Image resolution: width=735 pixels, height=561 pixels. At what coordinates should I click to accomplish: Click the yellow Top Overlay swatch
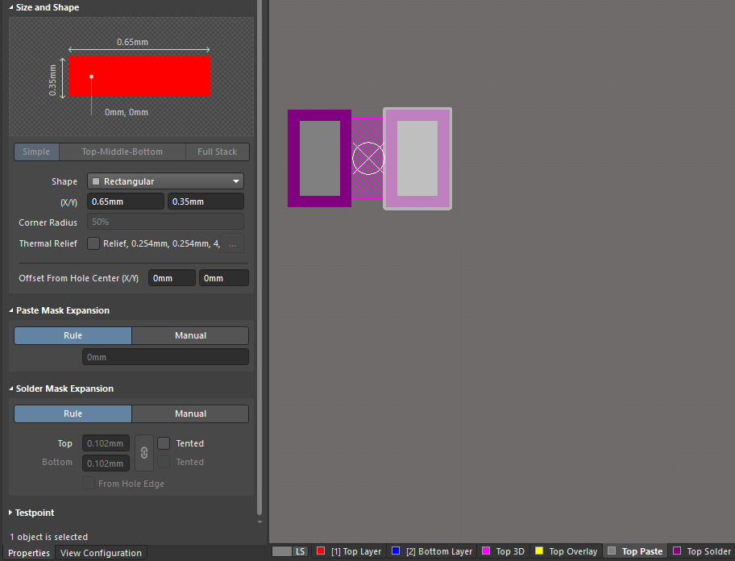coord(539,551)
